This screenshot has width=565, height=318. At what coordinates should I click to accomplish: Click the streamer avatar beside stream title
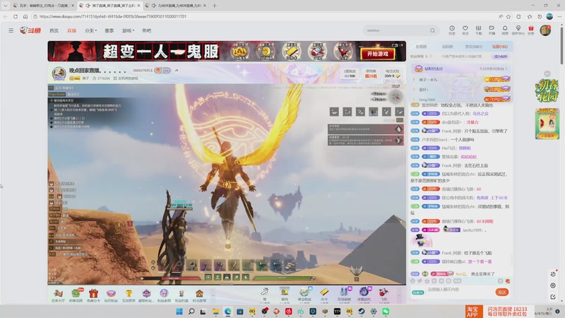point(59,73)
